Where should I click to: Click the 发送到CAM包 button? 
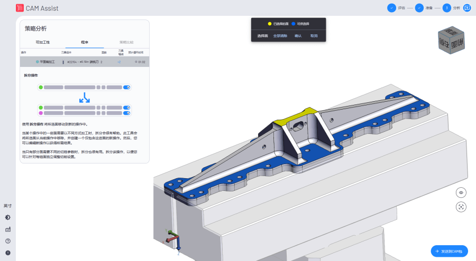pos(449,252)
